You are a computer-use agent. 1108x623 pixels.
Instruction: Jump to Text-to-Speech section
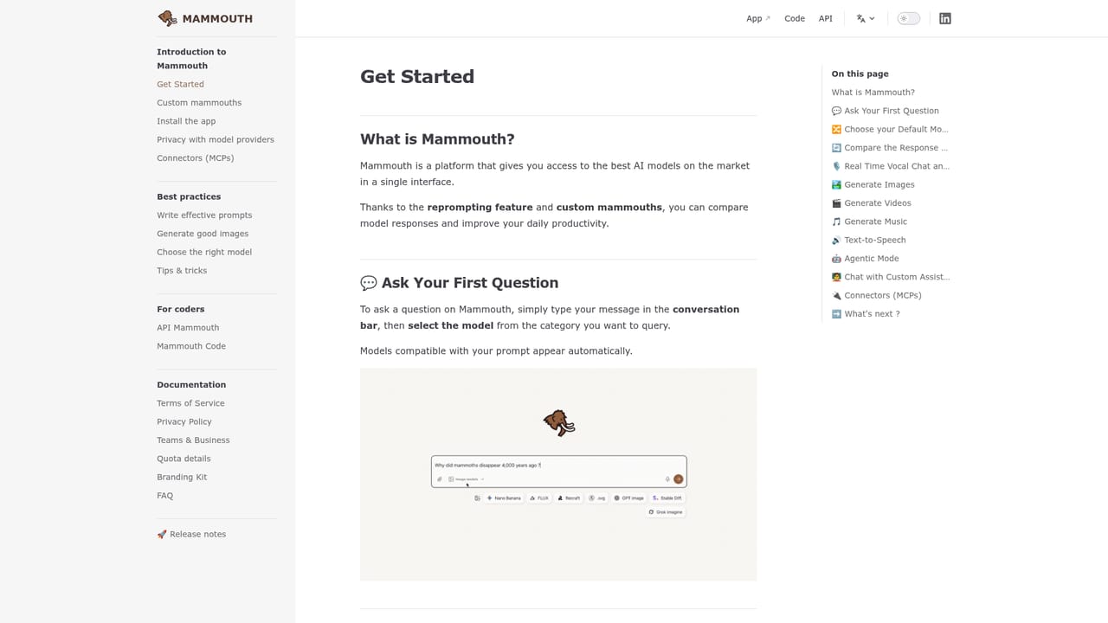coord(869,240)
